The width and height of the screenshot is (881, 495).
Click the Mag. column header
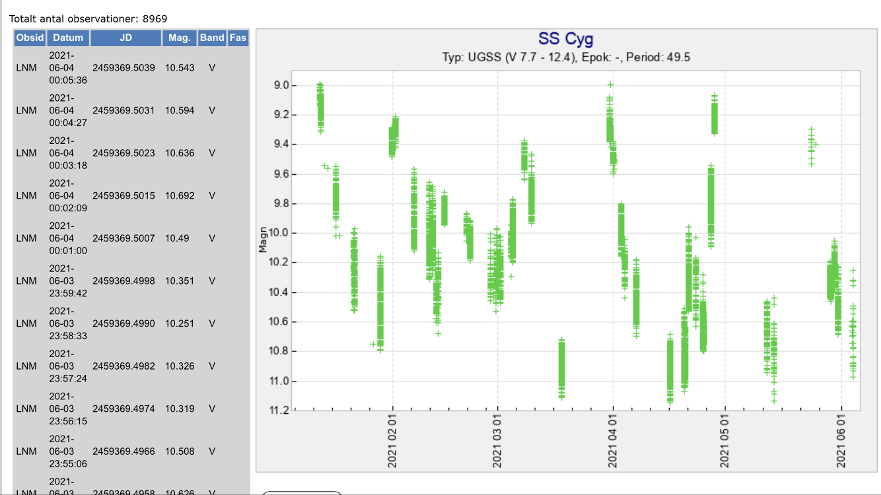179,38
